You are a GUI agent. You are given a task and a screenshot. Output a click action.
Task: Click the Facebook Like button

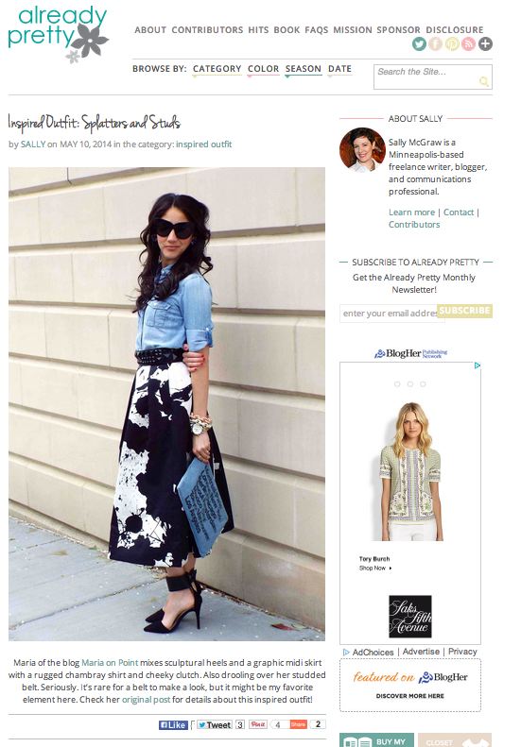pyautogui.click(x=173, y=725)
